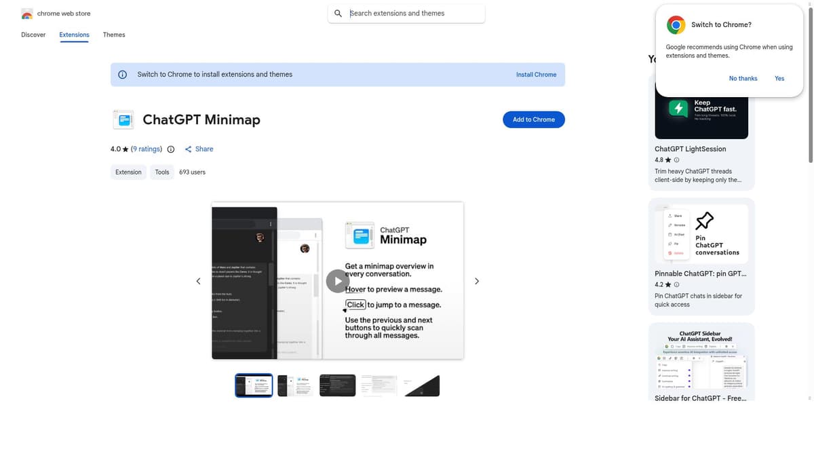This screenshot has width=814, height=458.
Task: Click the Add to Chrome button
Action: [x=534, y=119]
